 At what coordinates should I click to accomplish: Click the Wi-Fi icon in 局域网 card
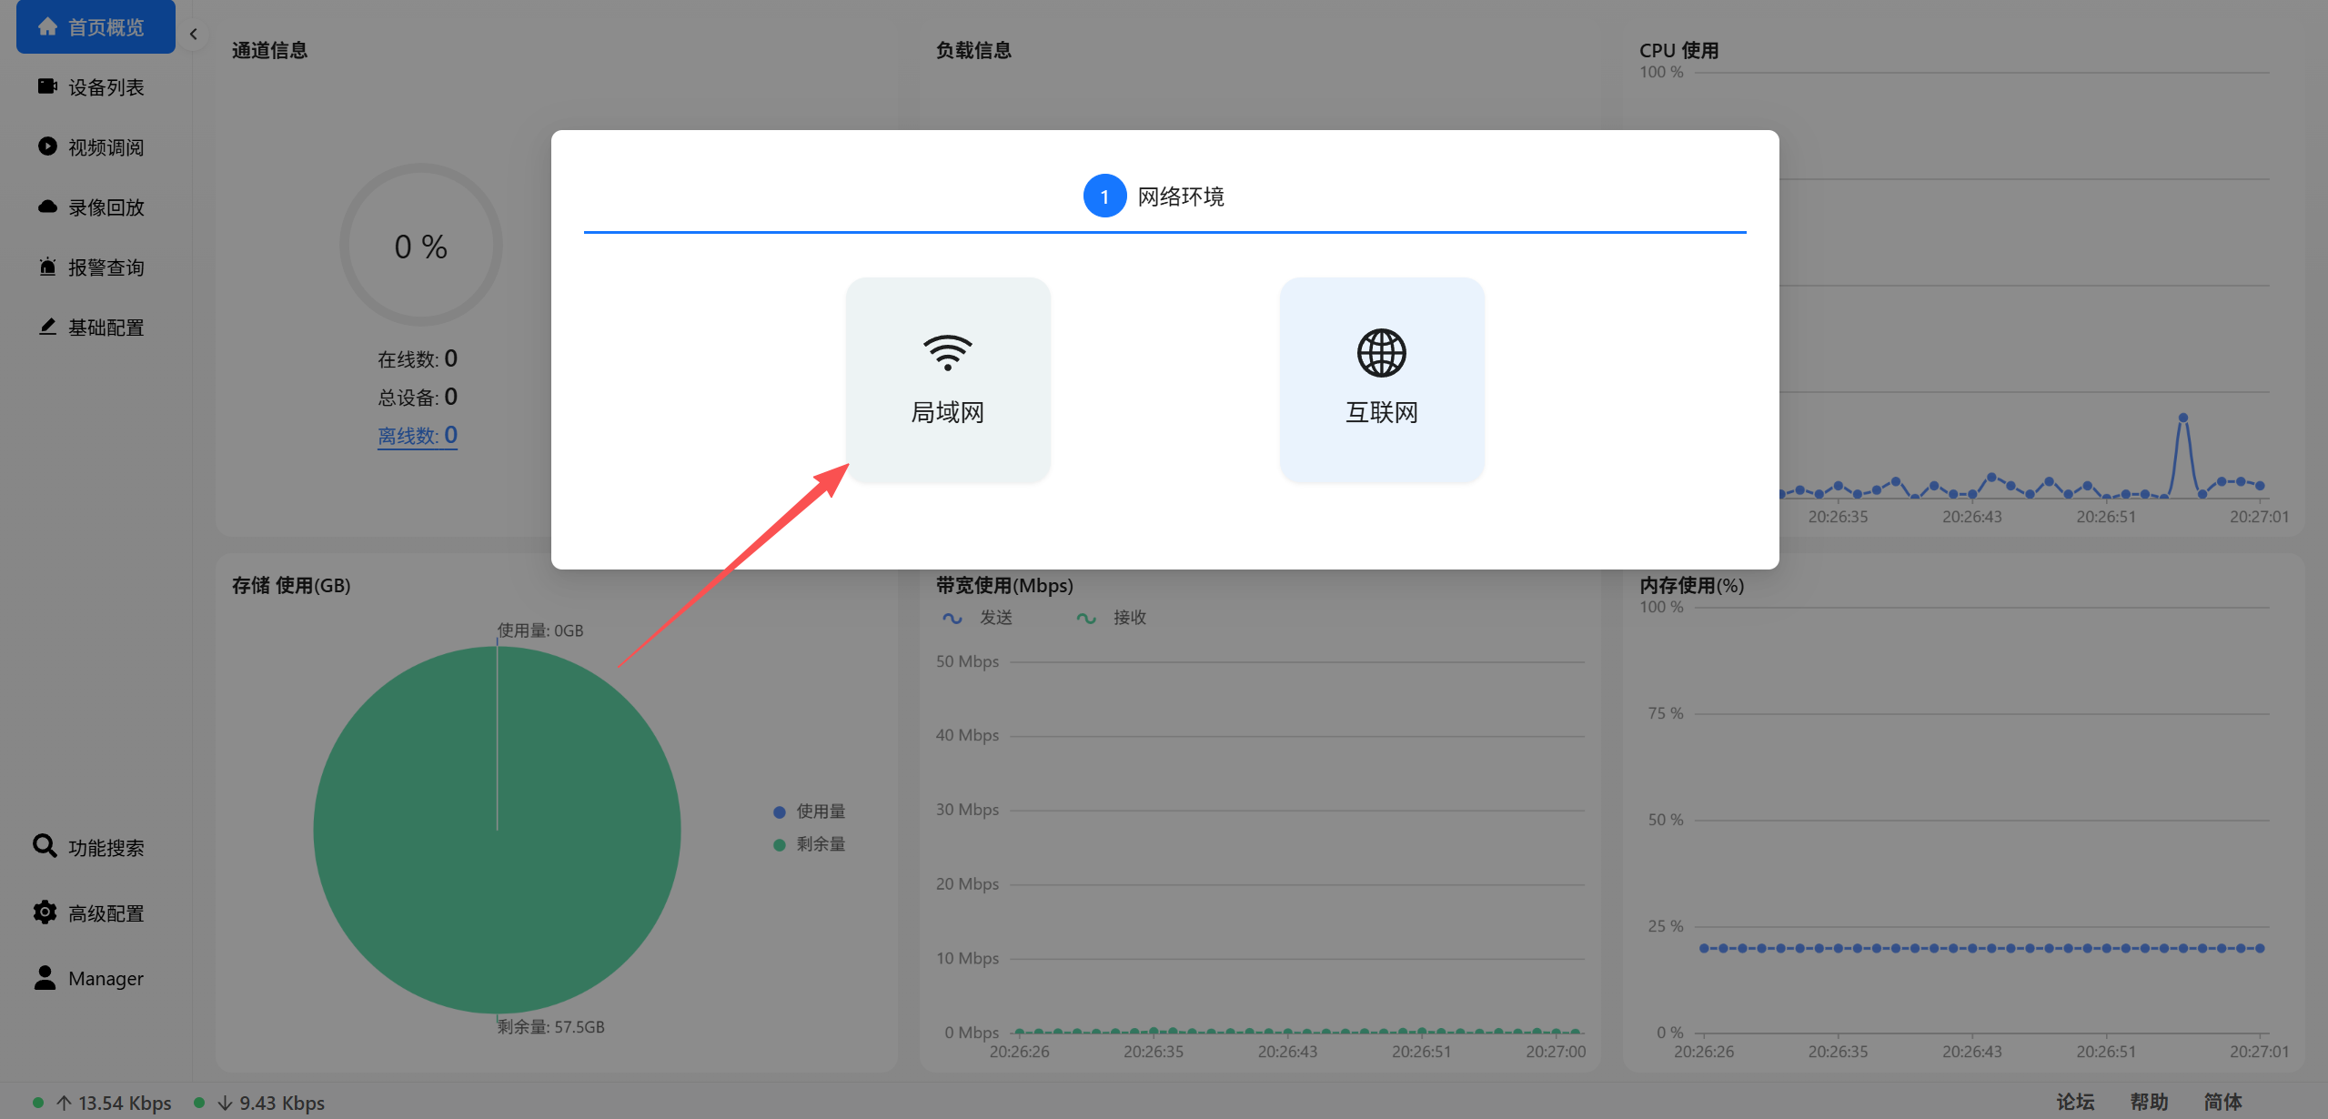948,352
